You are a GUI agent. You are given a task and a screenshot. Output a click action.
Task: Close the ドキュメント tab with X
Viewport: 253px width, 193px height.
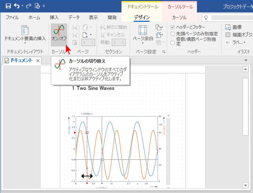(x=38, y=61)
